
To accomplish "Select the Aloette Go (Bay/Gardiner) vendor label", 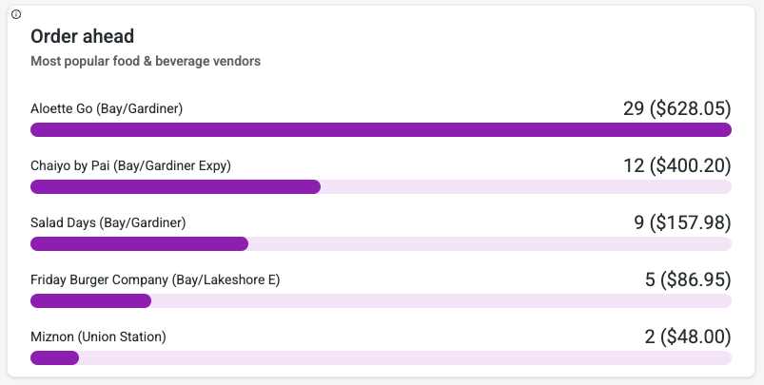I will 107,108.
